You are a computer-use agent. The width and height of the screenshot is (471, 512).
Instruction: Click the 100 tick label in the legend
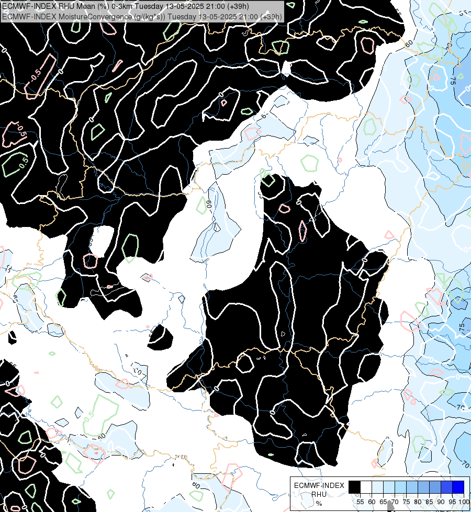(x=464, y=502)
